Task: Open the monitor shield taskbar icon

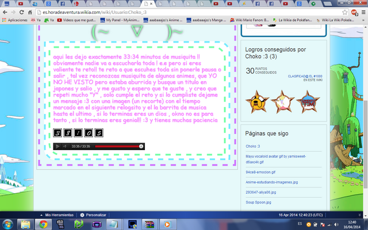Action: [x=132, y=224]
